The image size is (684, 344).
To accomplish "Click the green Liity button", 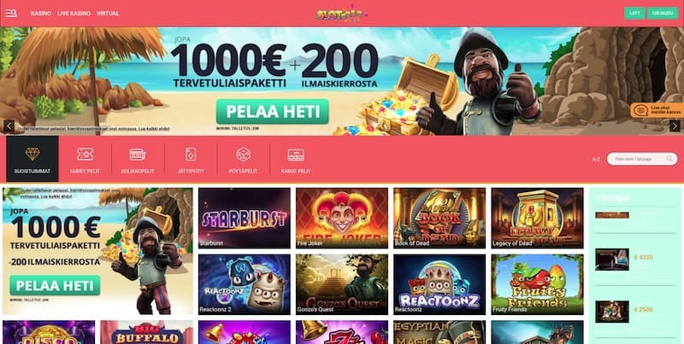I will [x=634, y=13].
